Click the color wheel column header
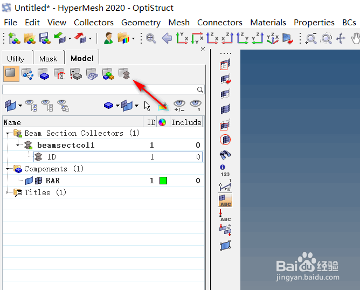 (162, 122)
